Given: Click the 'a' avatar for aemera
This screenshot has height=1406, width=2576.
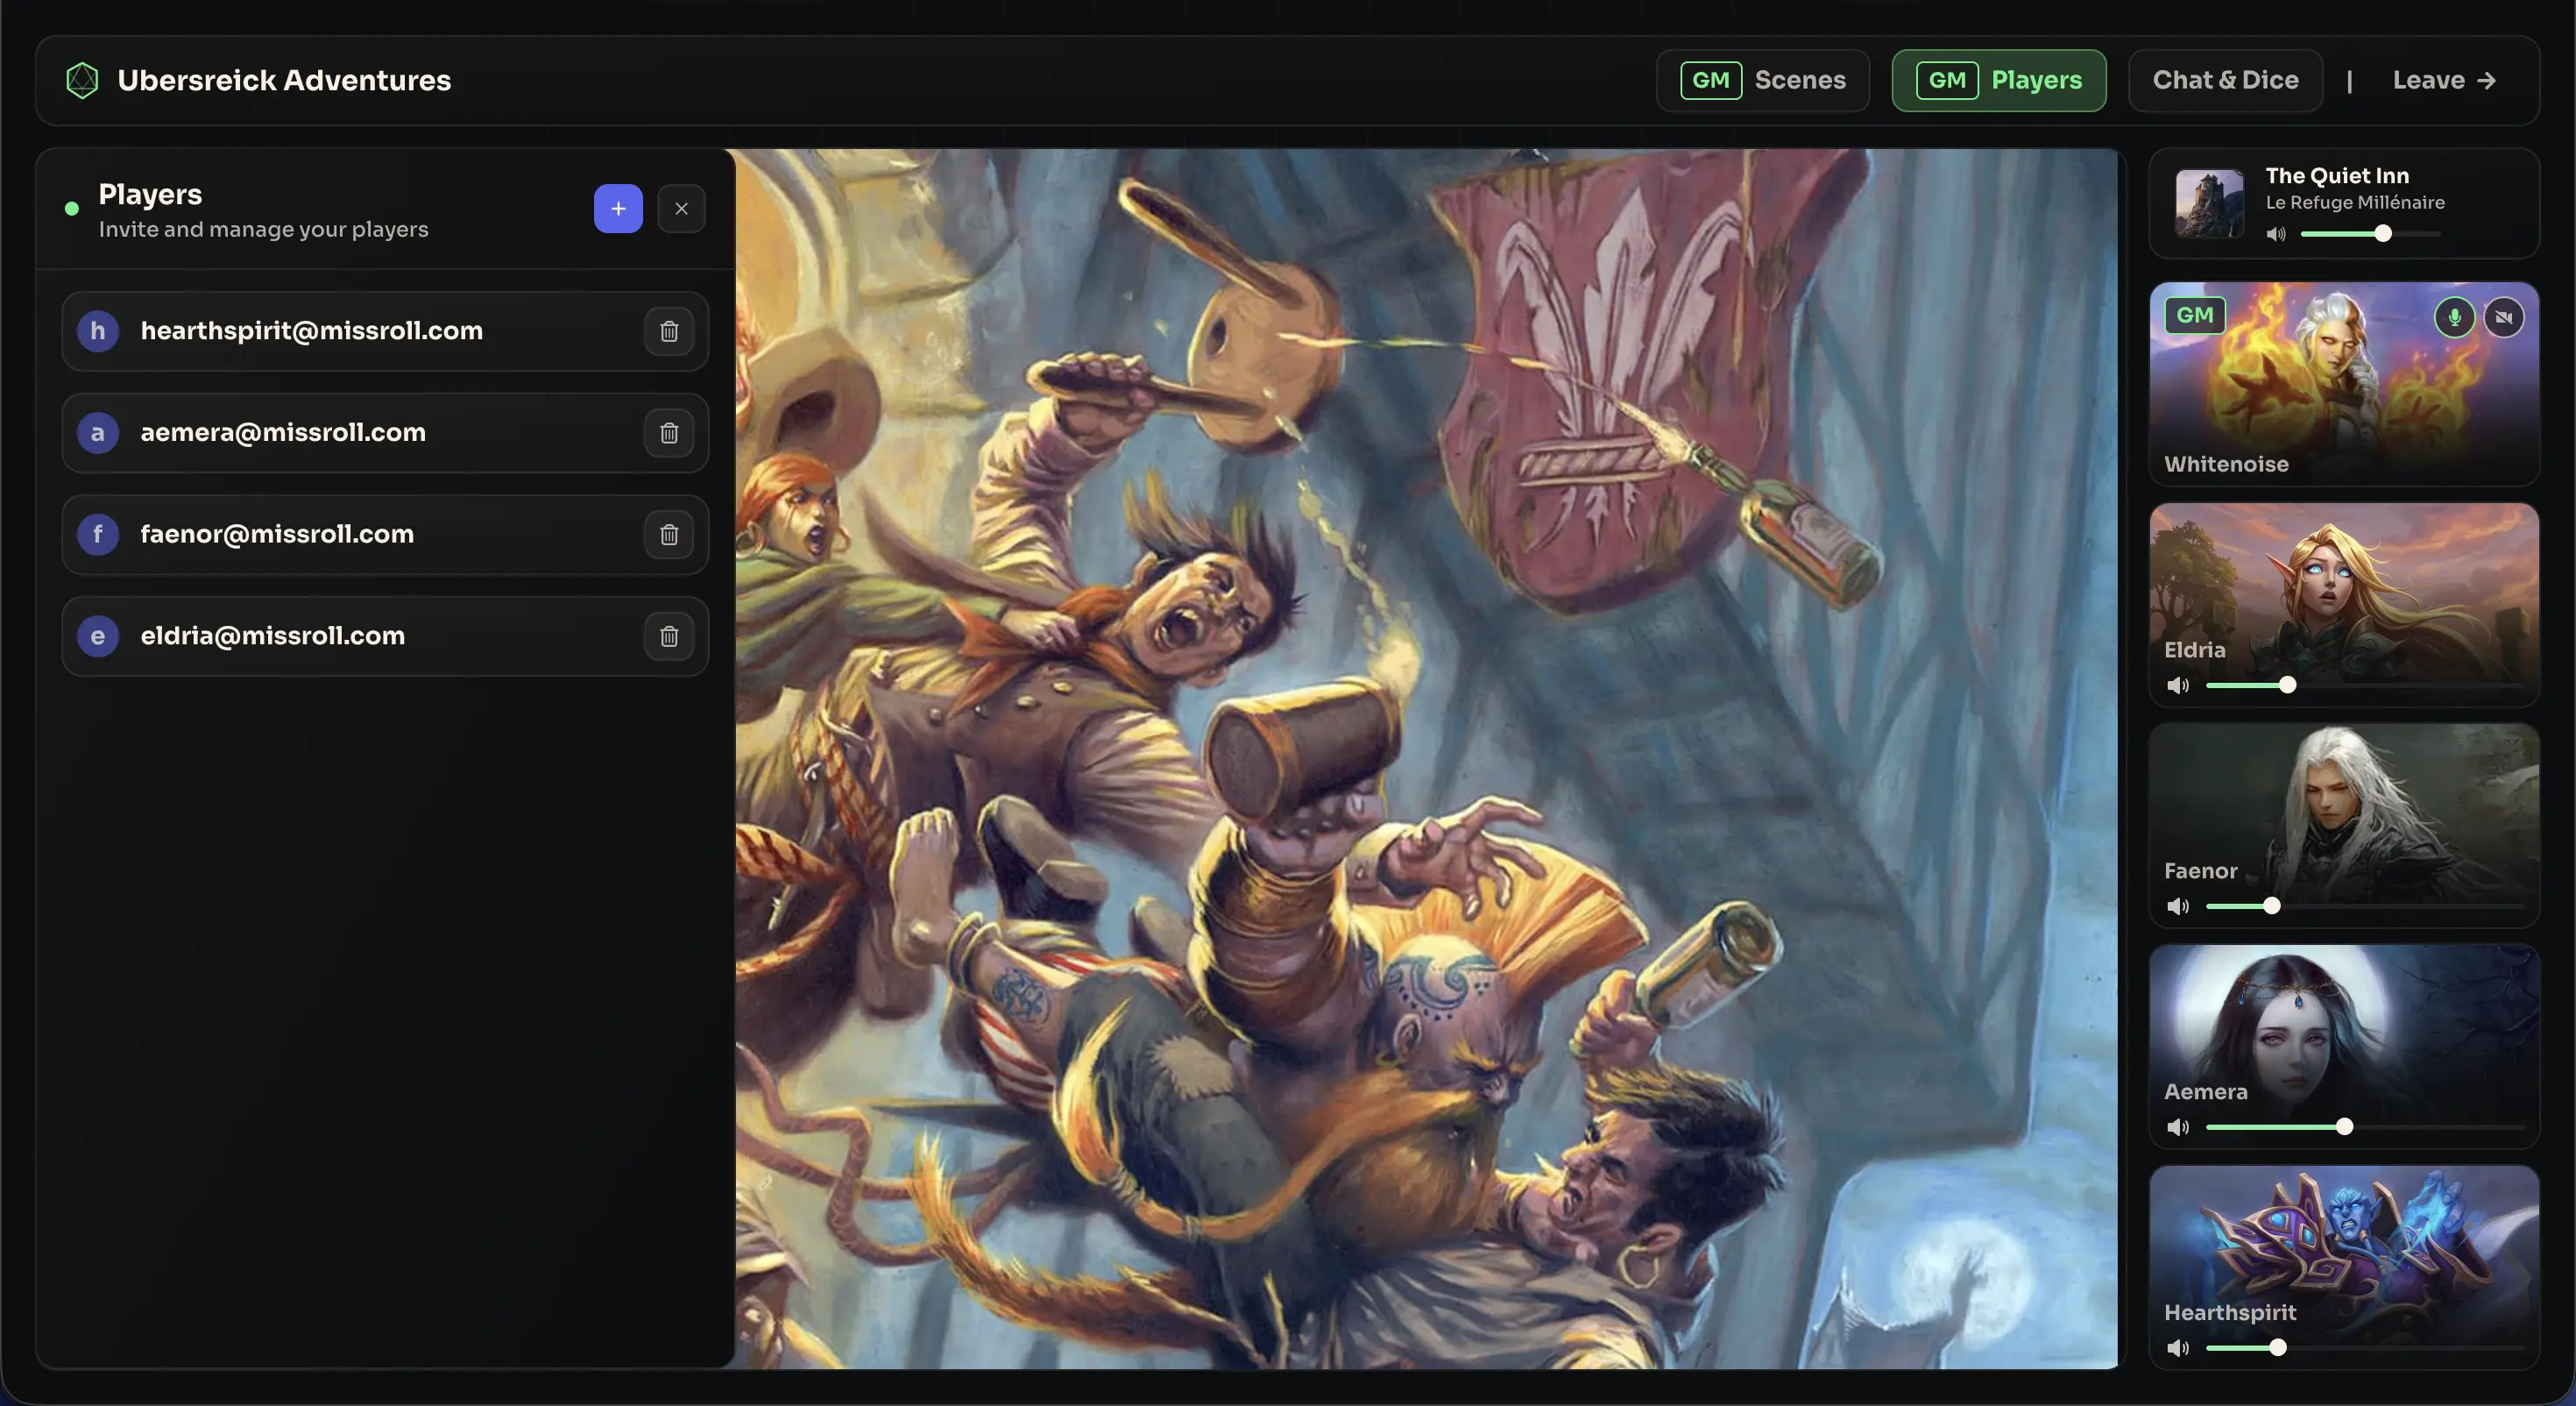Looking at the screenshot, I should coord(98,432).
